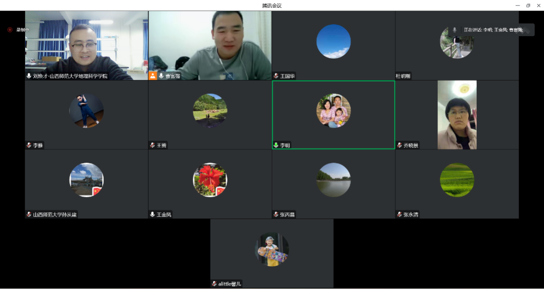
Task: Select 王金凤's red flower avatar
Action: tap(210, 180)
